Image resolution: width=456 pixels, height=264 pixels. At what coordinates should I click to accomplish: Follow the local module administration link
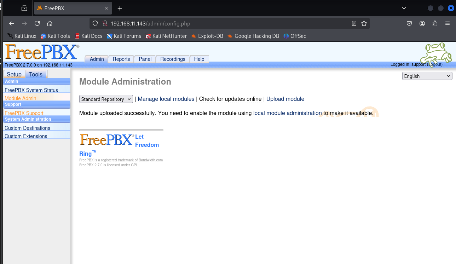pyautogui.click(x=288, y=113)
